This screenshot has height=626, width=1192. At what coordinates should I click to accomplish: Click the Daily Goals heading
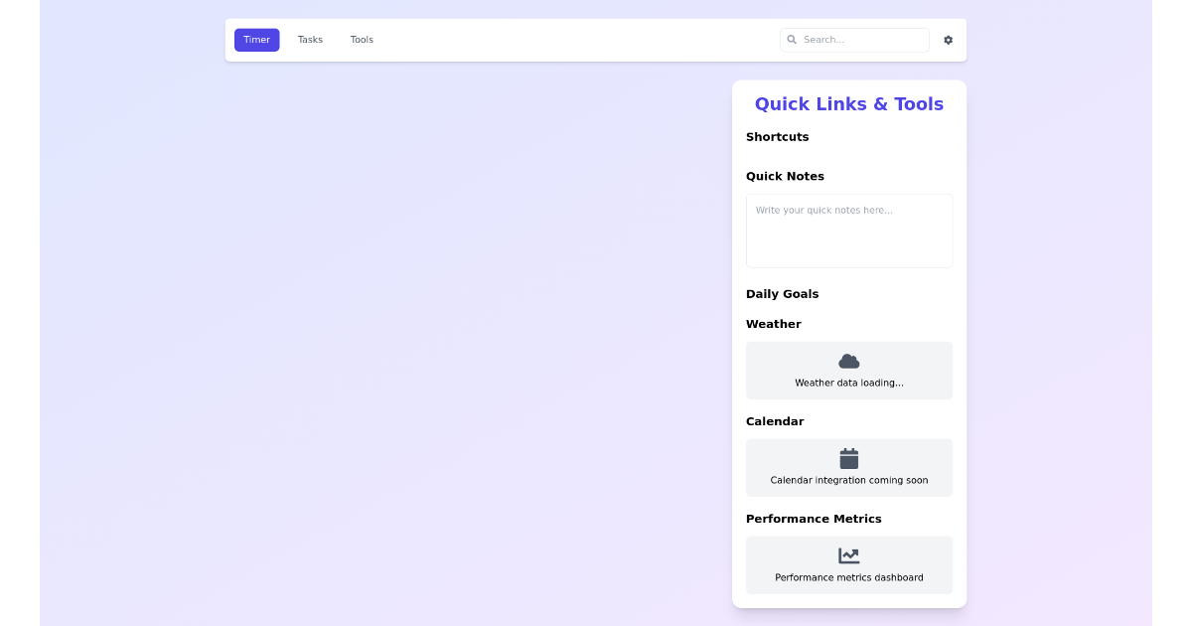click(x=783, y=293)
